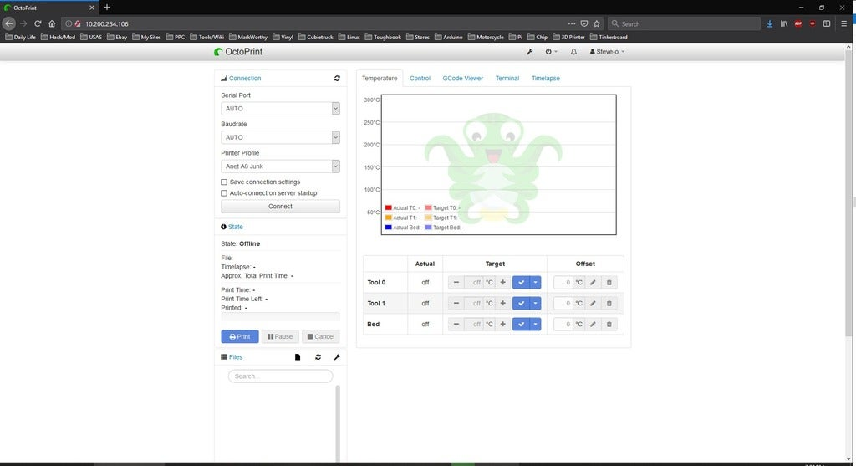Decrease Tool 1 target temperature
Image resolution: width=856 pixels, height=466 pixels.
click(x=456, y=303)
